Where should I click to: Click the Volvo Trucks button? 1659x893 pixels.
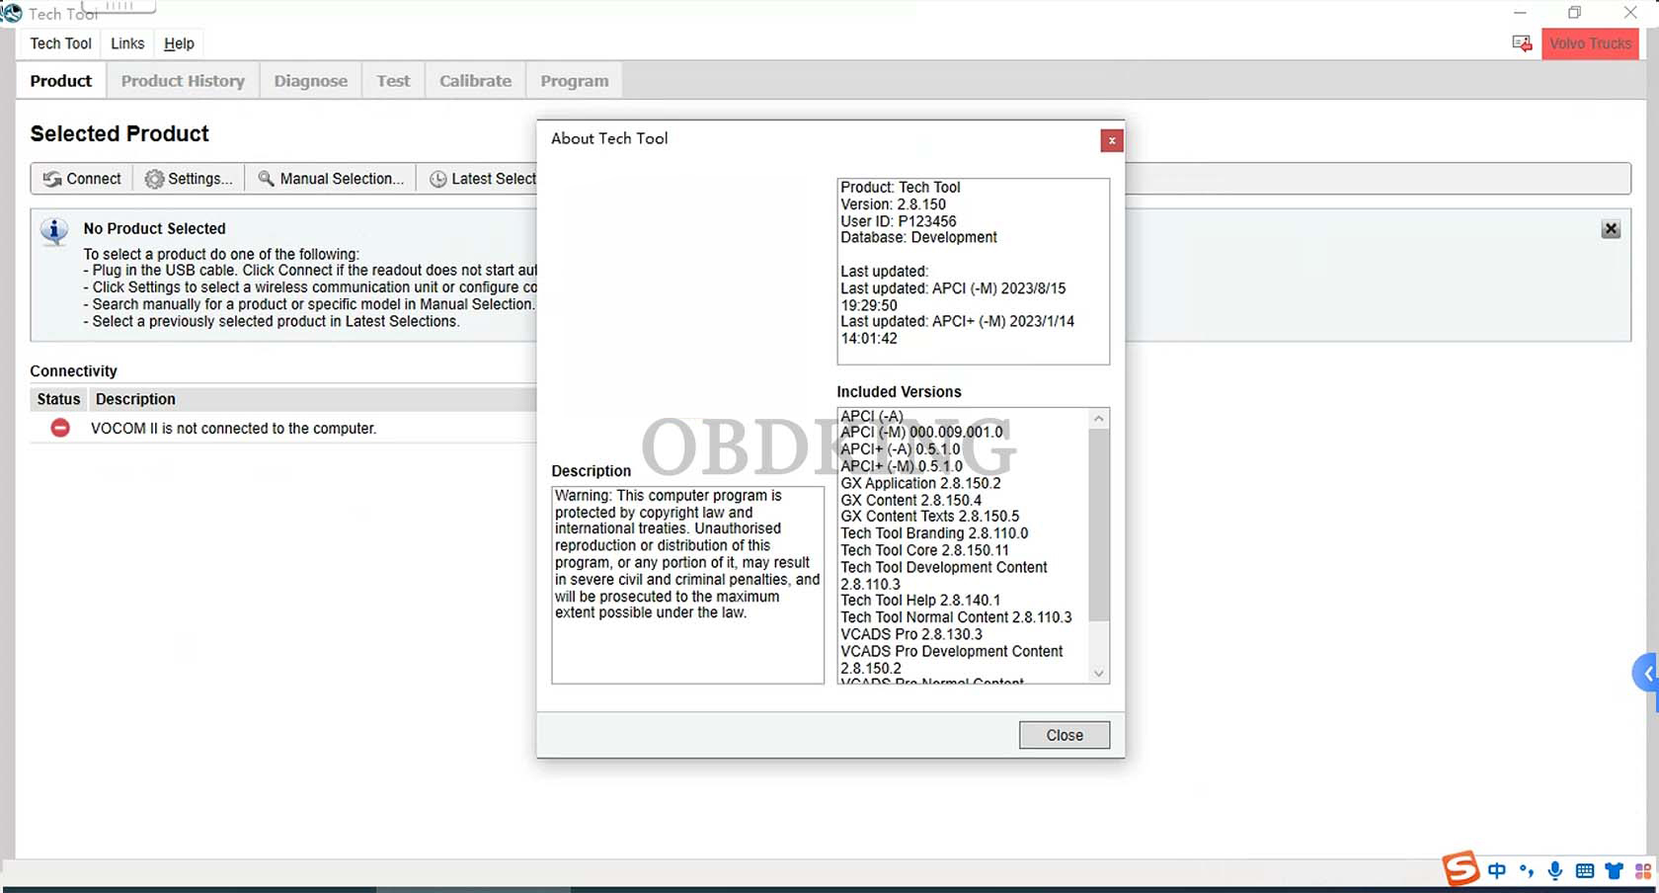click(x=1590, y=43)
